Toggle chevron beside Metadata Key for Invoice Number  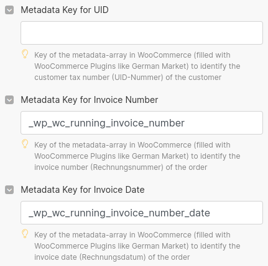9,100
